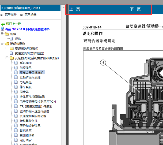The height and width of the screenshot is (145, 163).
Task: Click the document icon beside 电子传感器和控制单元TCM
Action: (x=16, y=101)
